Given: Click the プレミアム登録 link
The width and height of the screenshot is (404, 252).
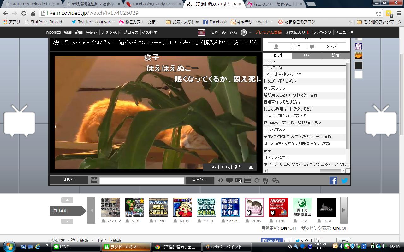Looking at the screenshot, I should pos(268,32).
